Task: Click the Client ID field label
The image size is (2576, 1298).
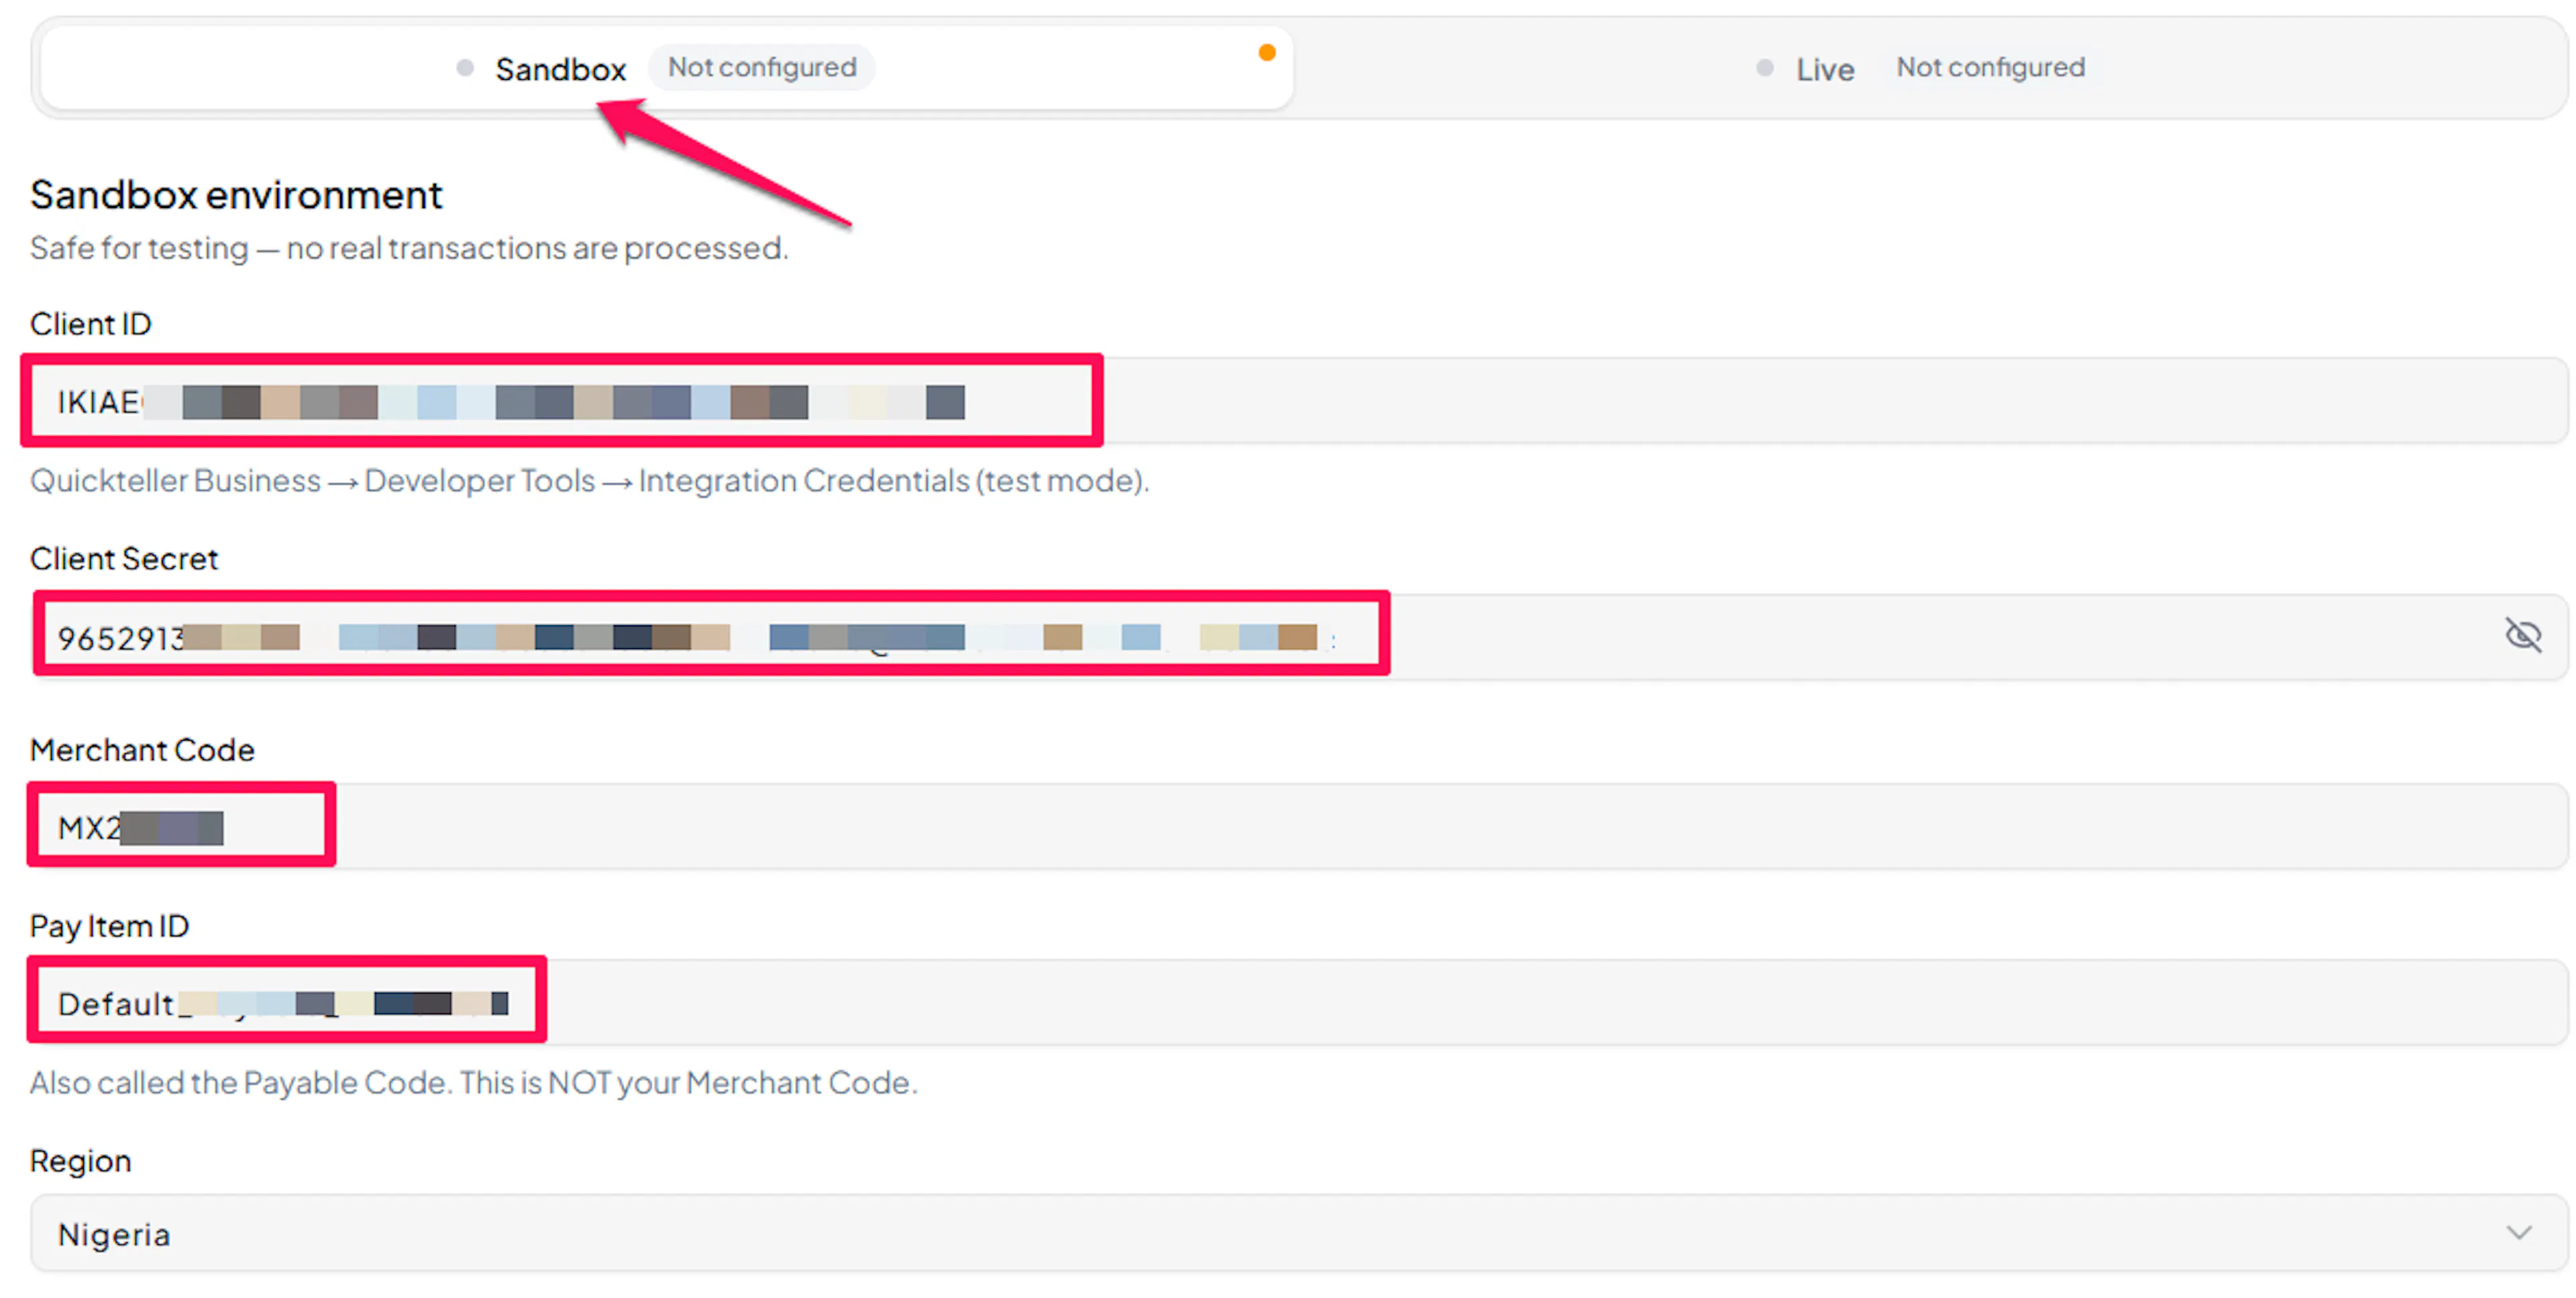Action: click(91, 324)
